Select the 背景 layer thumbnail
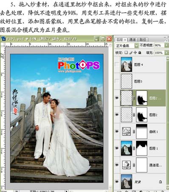This screenshot has width=169, height=192. (127, 182)
